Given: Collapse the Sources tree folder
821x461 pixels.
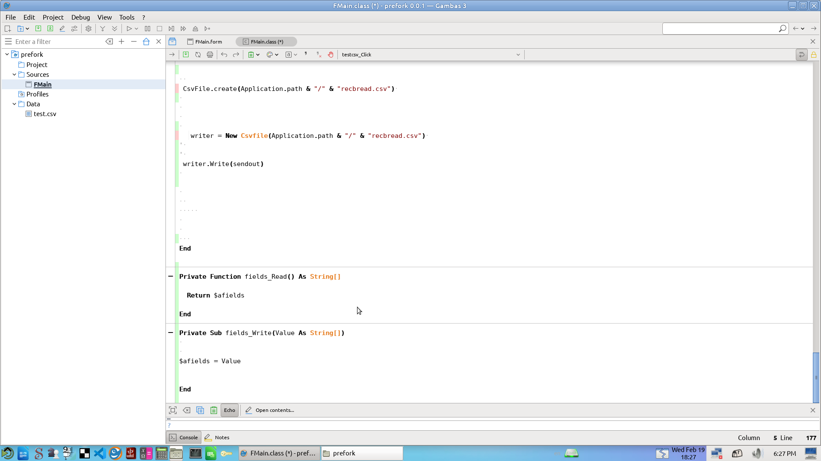Looking at the screenshot, I should point(14,75).
